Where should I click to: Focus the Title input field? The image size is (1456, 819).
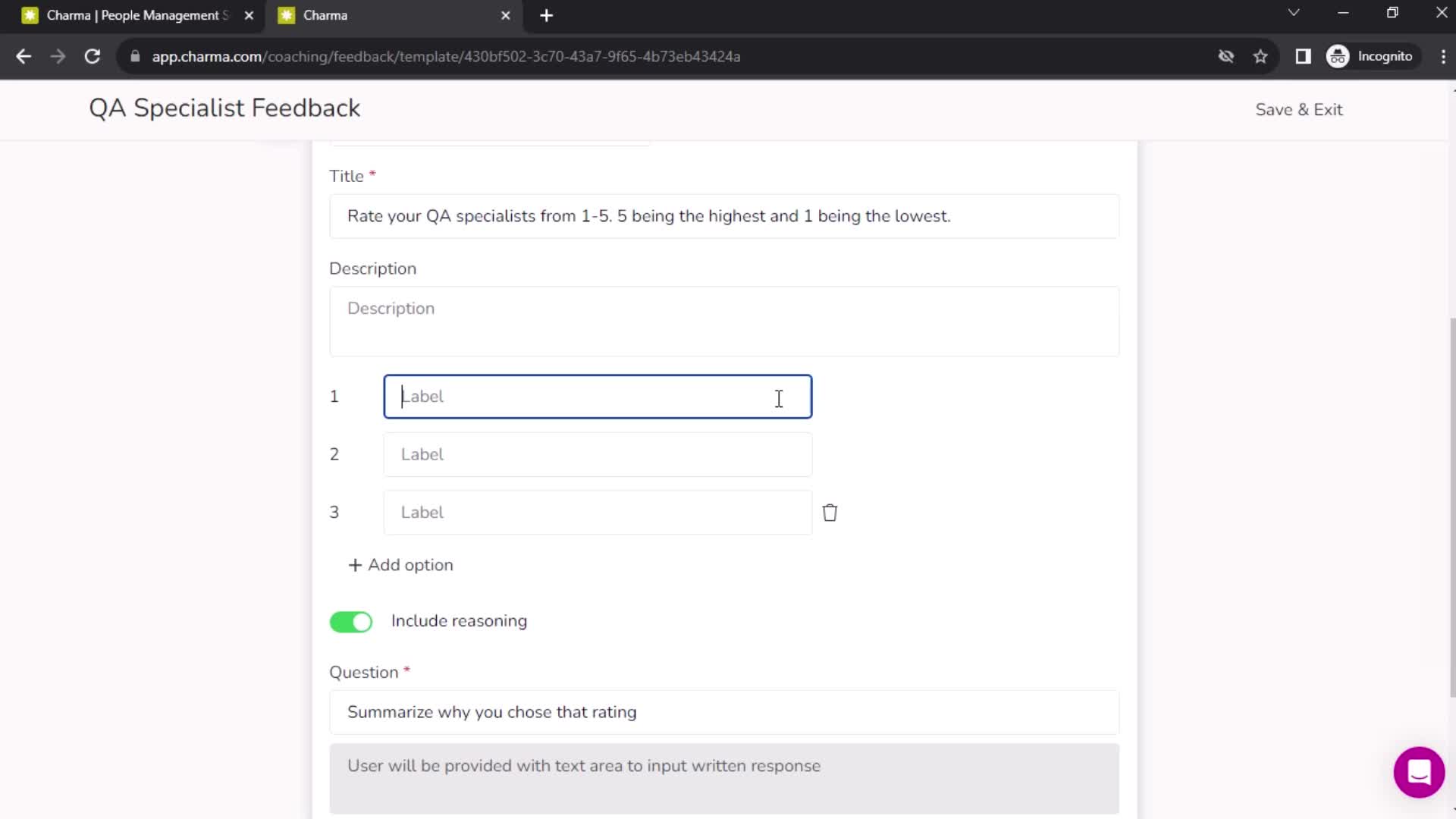tap(724, 216)
